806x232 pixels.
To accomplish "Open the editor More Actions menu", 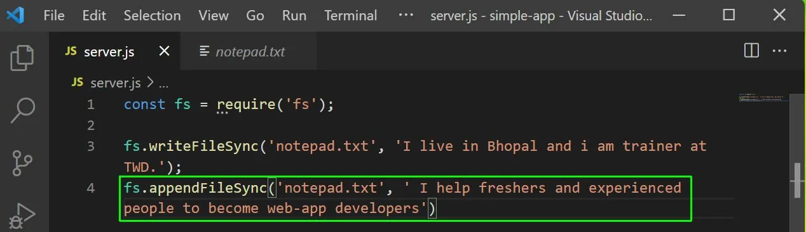I will pyautogui.click(x=780, y=51).
